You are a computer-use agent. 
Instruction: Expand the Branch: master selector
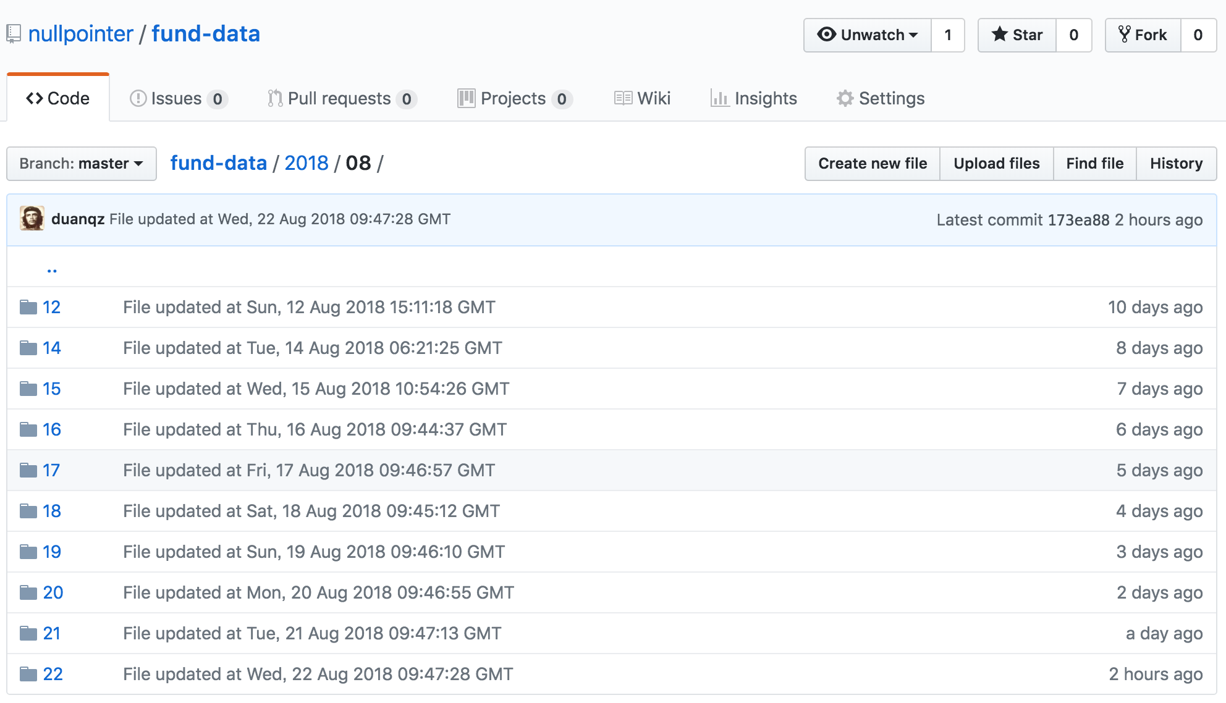81,164
